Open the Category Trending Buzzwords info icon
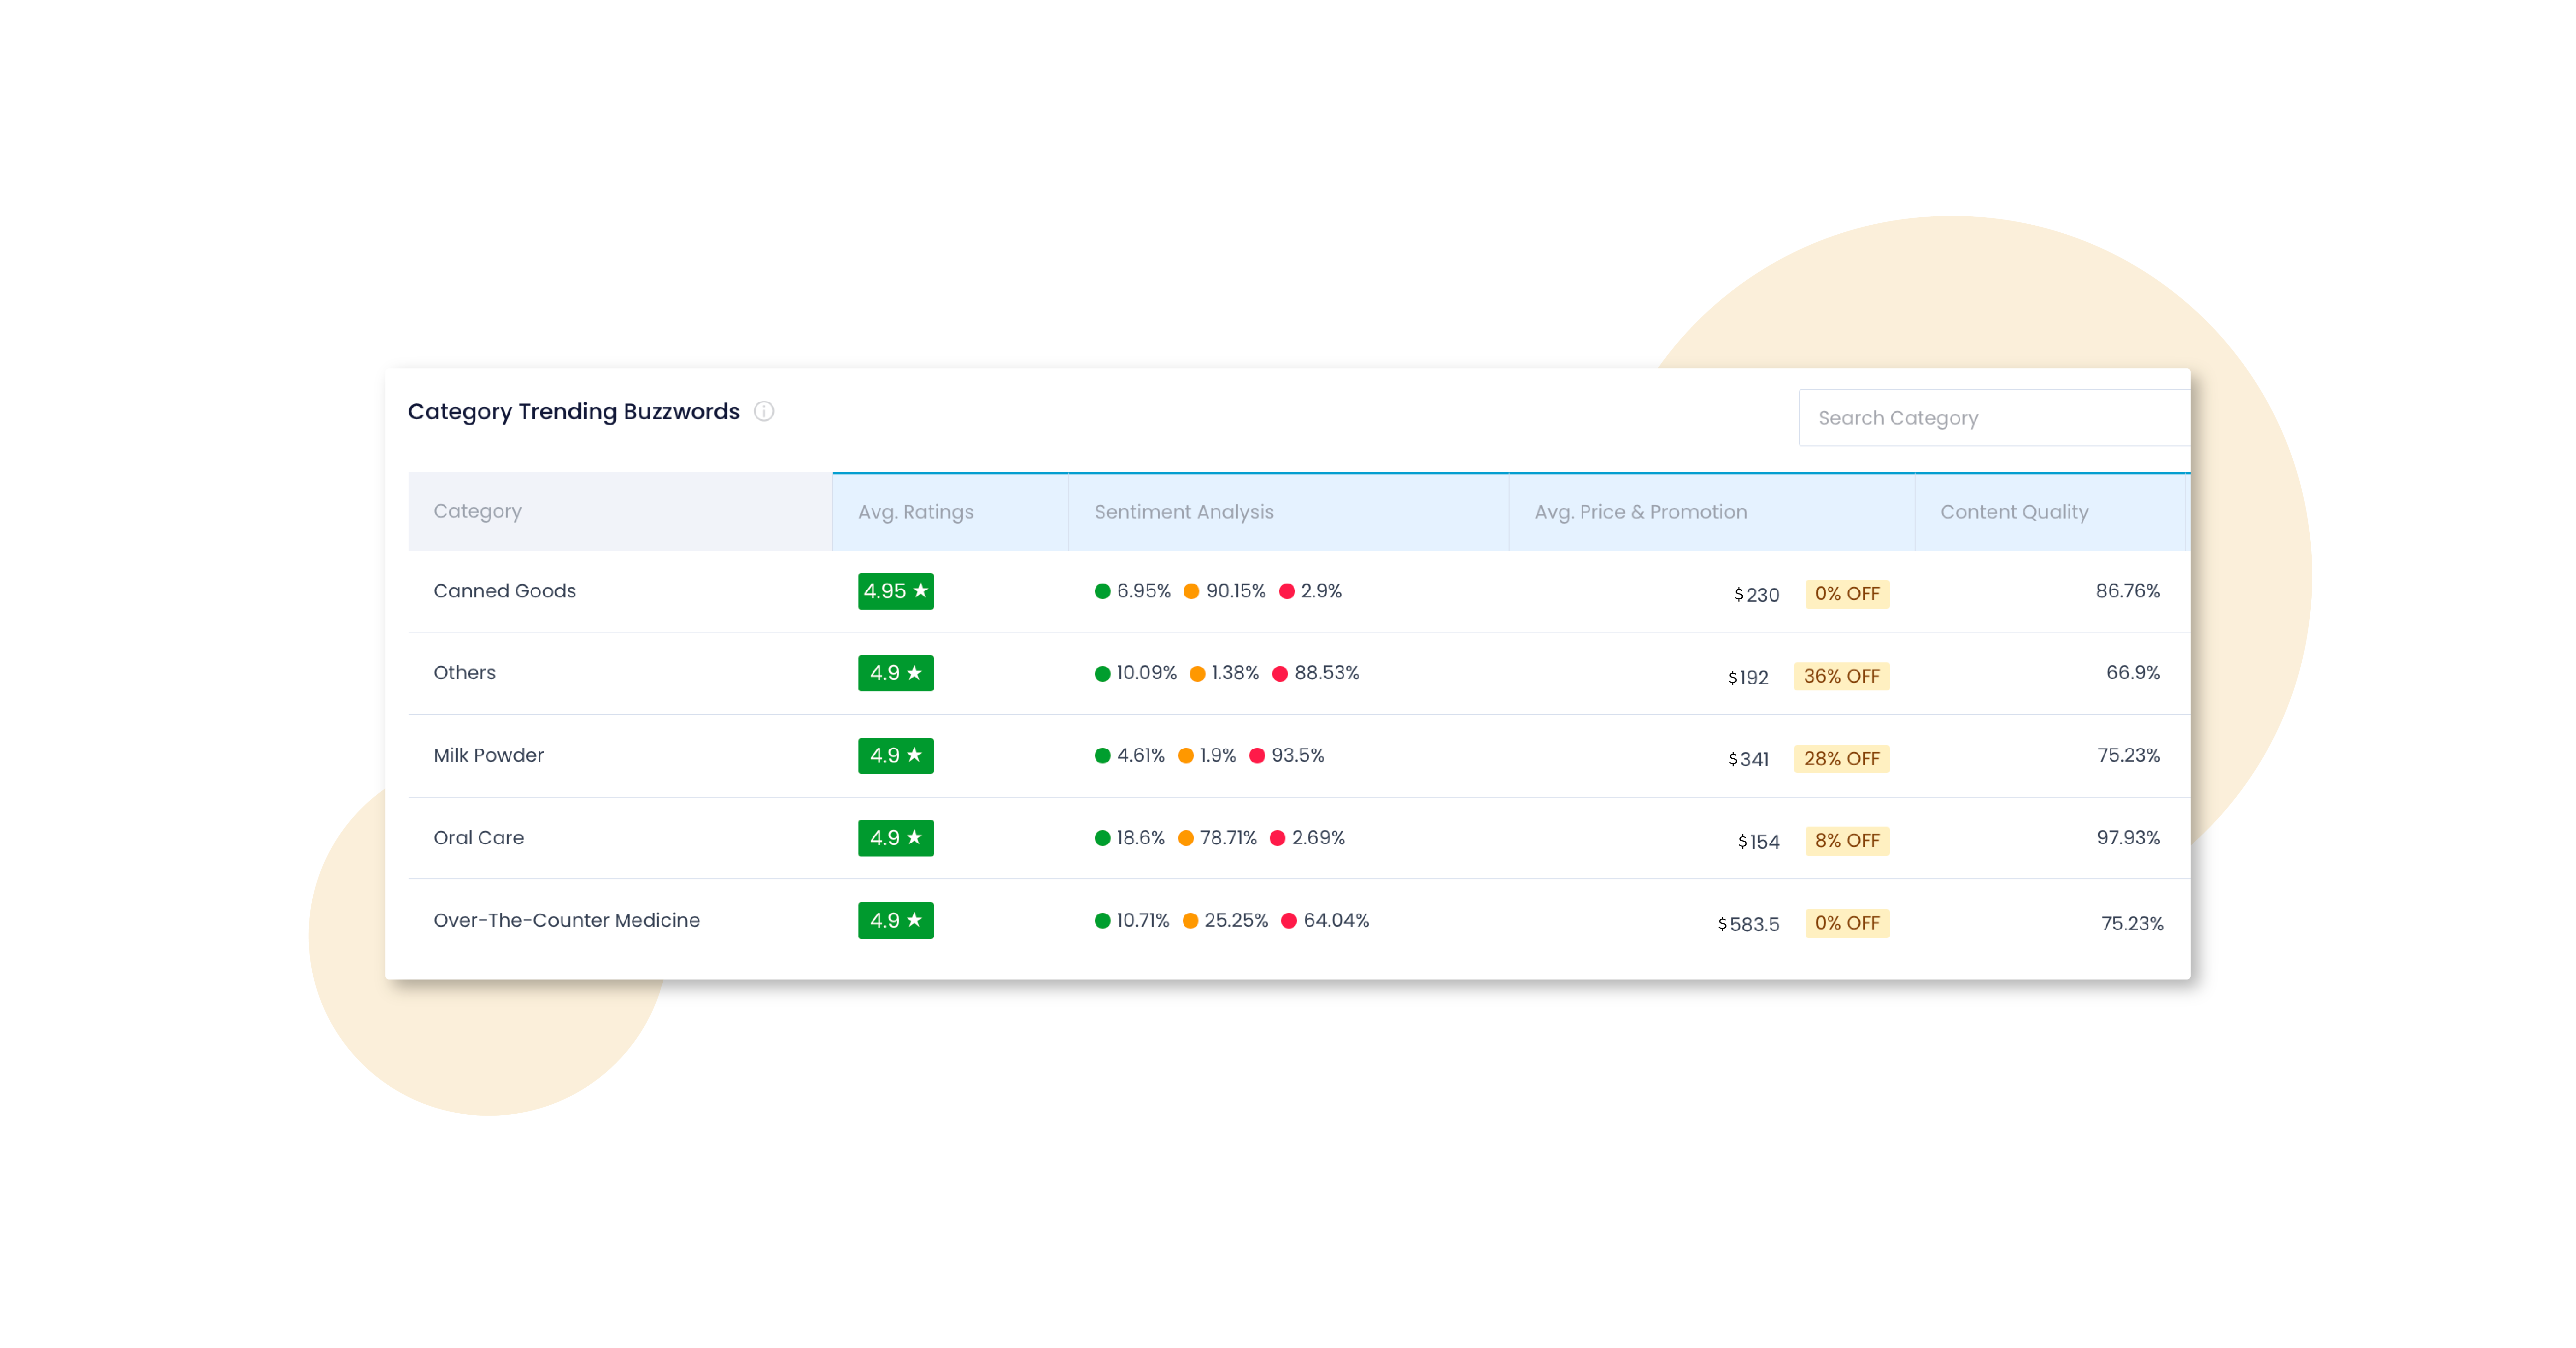Image resolution: width=2576 pixels, height=1348 pixels. [764, 411]
